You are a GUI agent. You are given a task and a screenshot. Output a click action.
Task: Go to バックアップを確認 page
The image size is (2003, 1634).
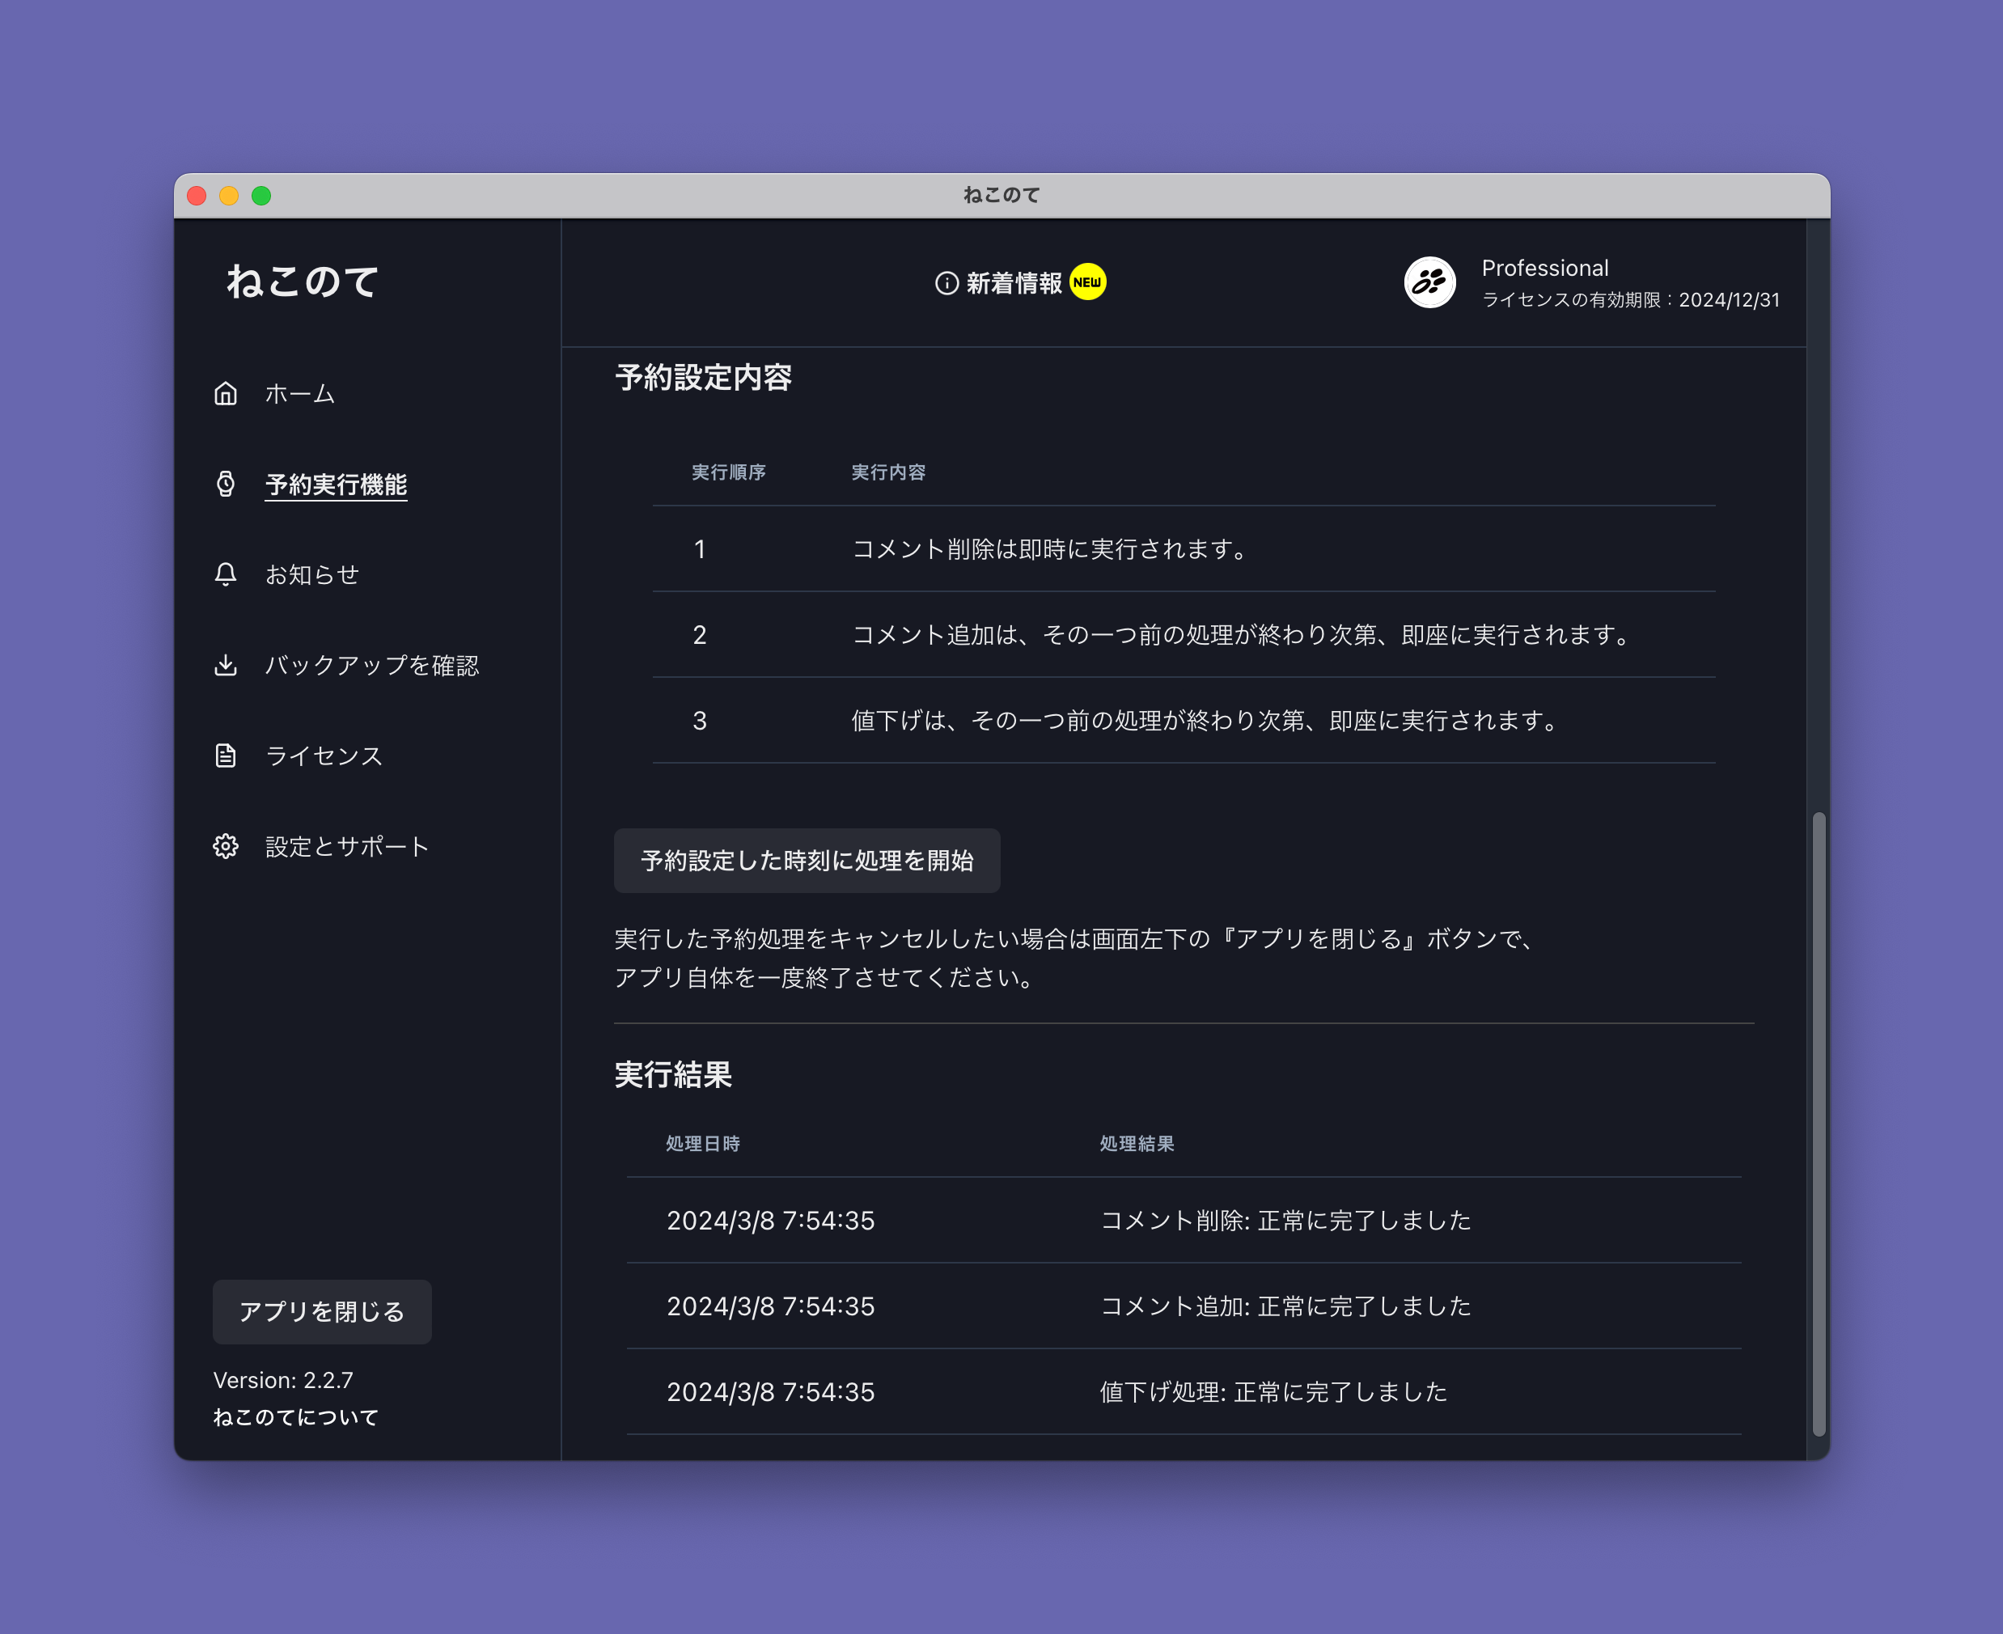pyautogui.click(x=372, y=666)
